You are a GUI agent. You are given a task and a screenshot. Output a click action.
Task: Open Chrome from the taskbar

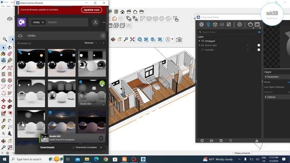[106, 159]
